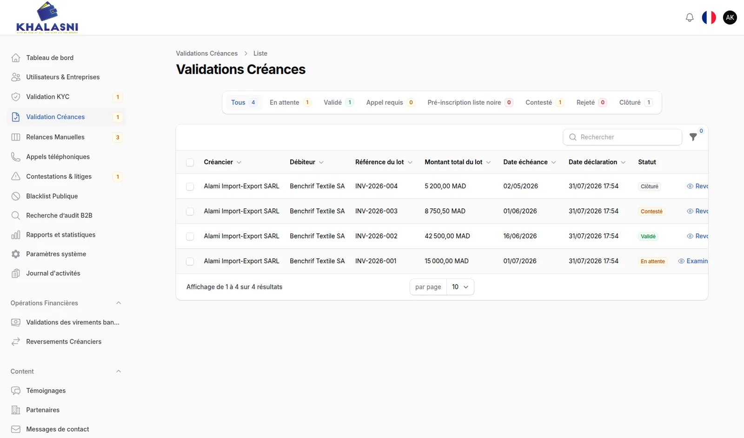Screen dimensions: 744x438
Task: Switch to the Contesté tab
Action: (544, 102)
